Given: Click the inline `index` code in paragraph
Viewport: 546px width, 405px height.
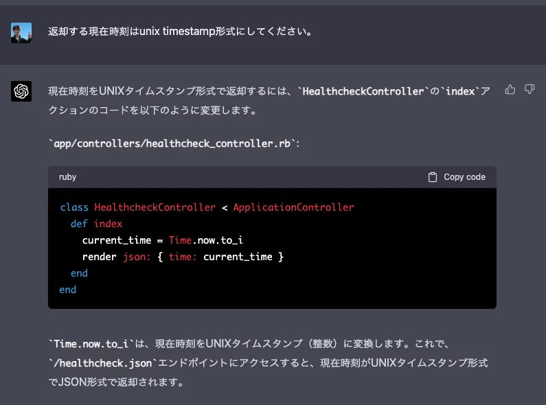Looking at the screenshot, I should pos(460,91).
